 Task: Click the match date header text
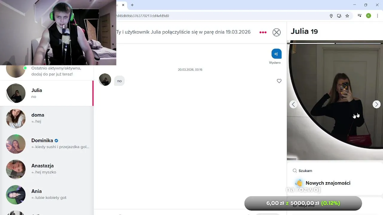pyautogui.click(x=183, y=32)
